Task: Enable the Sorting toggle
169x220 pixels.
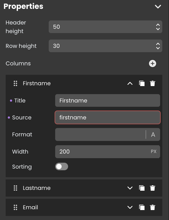Action: [61, 166]
